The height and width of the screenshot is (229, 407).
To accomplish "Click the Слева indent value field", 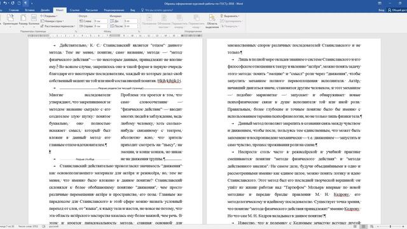I will (x=100, y=21).
